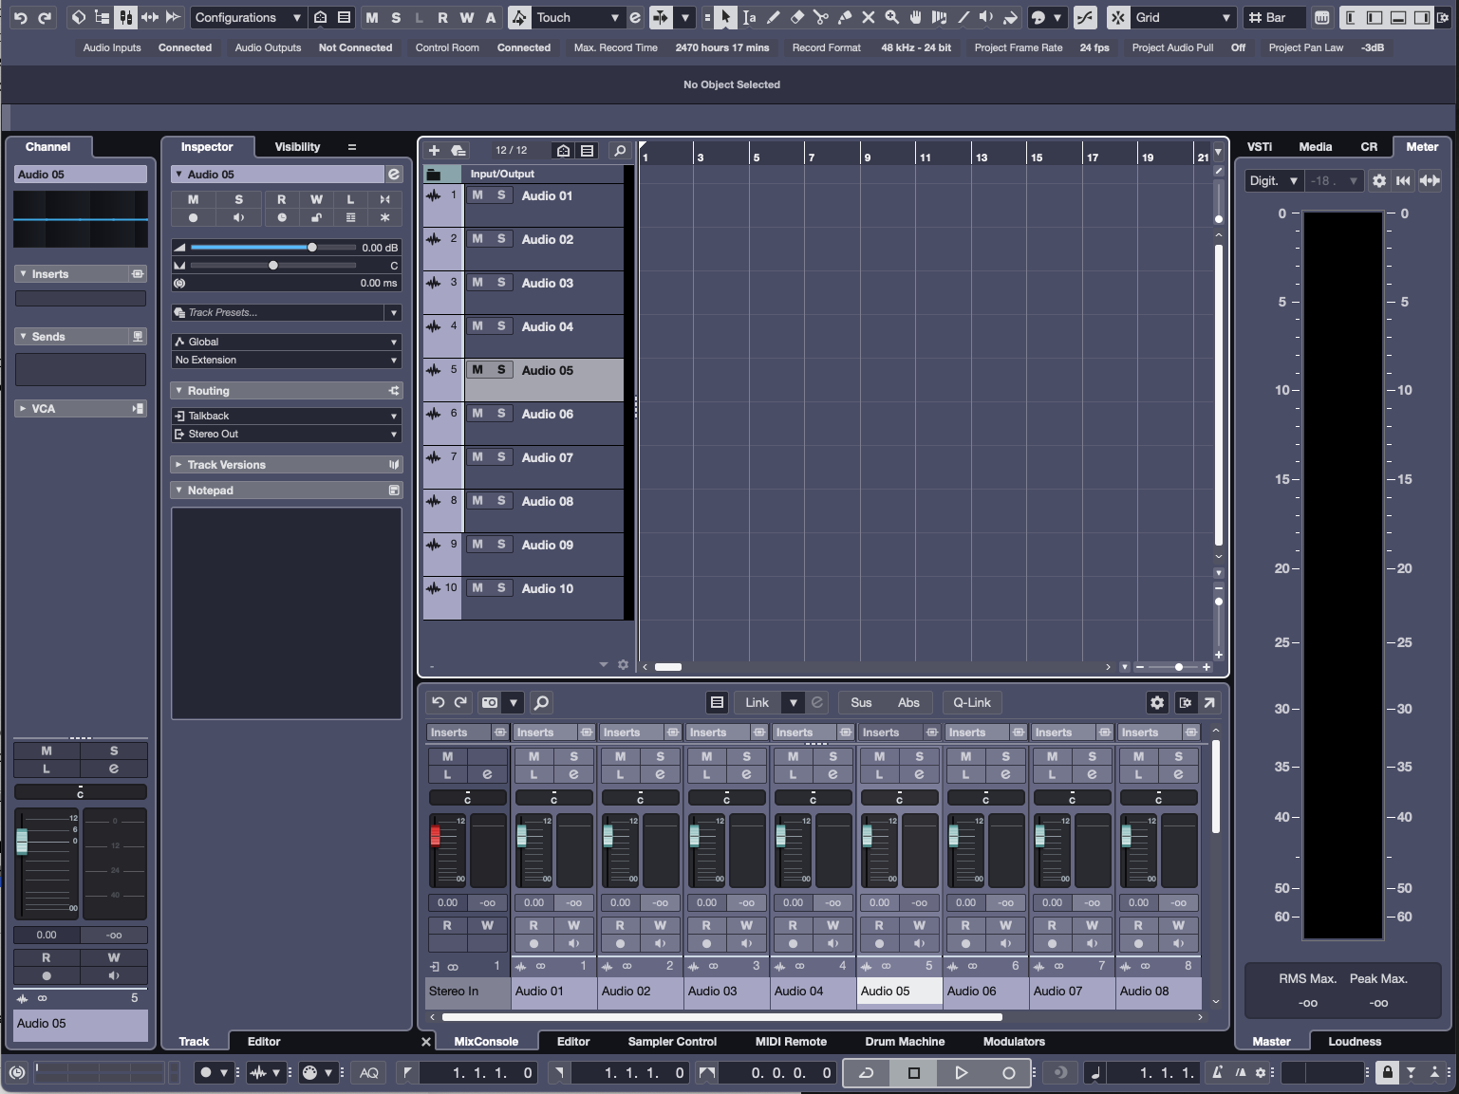Open Channel Settings 'e' for Audio 05 in Inspector
Screen dimensions: 1459x1094
[x=394, y=174]
